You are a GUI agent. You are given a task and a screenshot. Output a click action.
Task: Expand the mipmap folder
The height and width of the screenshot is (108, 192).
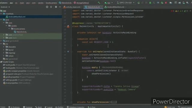(x=4, y=53)
